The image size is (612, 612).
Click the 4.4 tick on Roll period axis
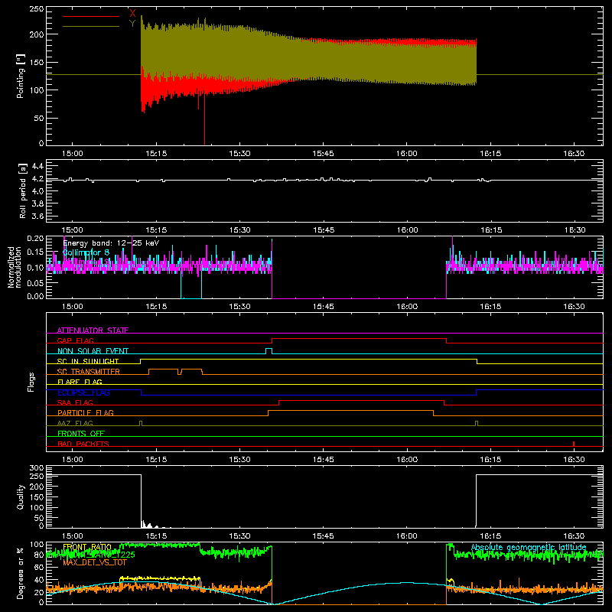click(37, 166)
